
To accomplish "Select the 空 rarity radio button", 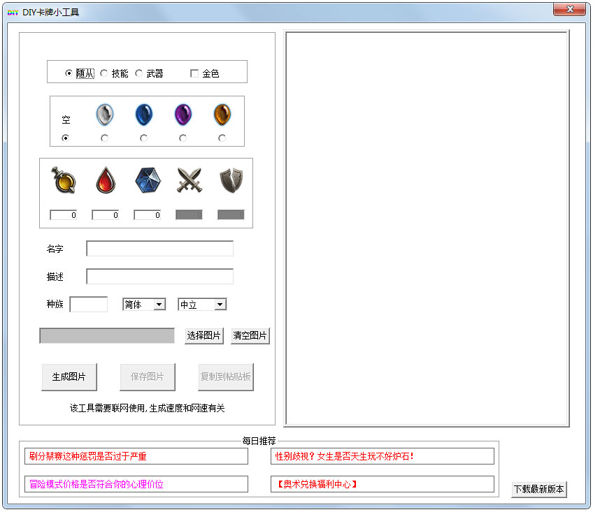I will point(66,138).
